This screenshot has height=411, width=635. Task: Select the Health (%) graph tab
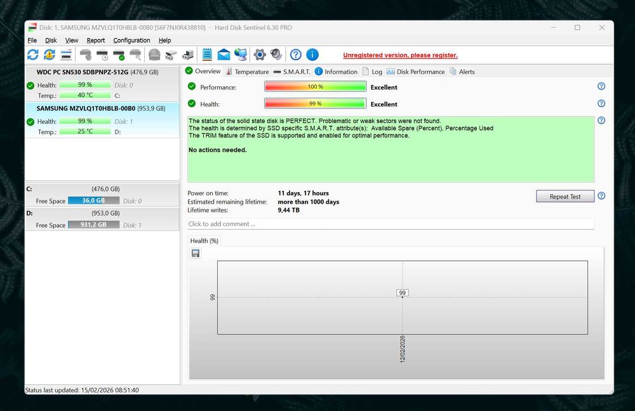204,240
